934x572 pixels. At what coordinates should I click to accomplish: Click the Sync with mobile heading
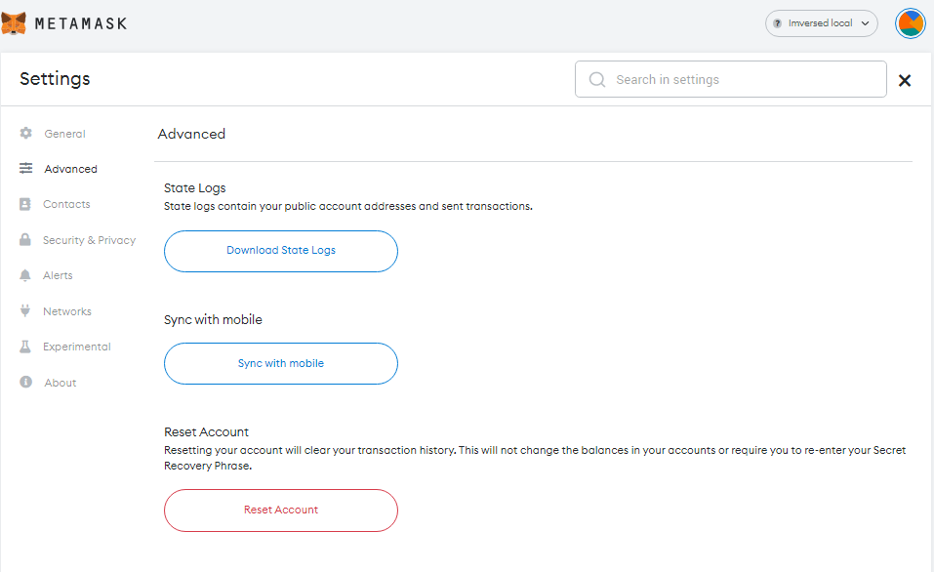point(213,320)
